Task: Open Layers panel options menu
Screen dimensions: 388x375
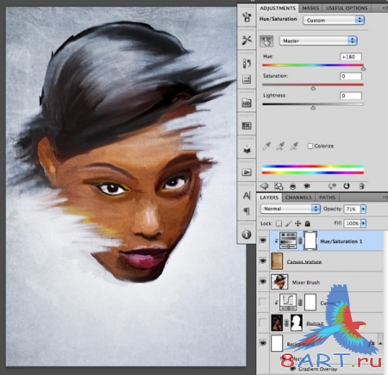Action: (385, 197)
